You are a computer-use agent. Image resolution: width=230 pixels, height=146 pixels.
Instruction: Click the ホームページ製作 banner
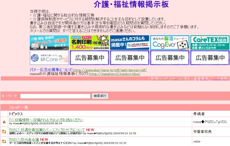pos(49,43)
